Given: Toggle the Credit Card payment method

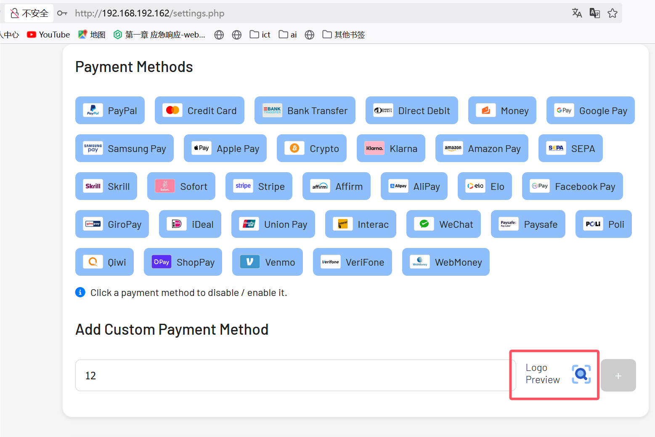Looking at the screenshot, I should (199, 110).
